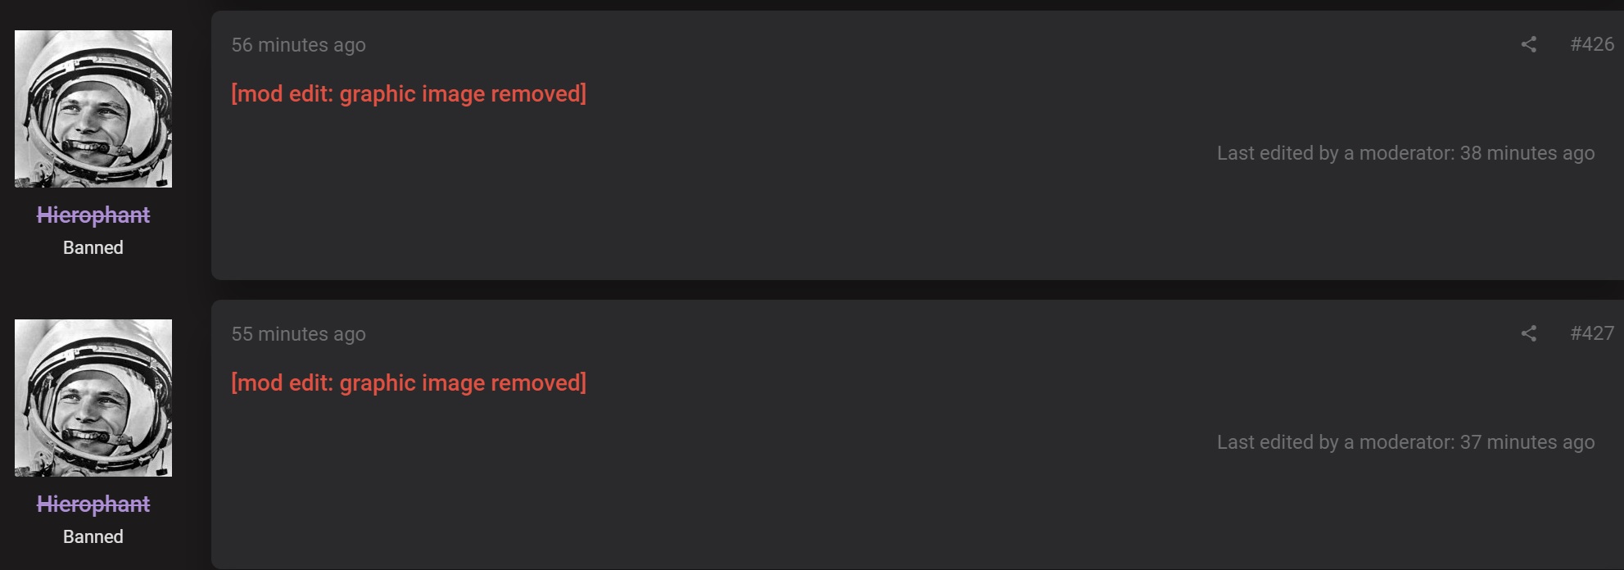Click the share icon on post #426

[1528, 44]
